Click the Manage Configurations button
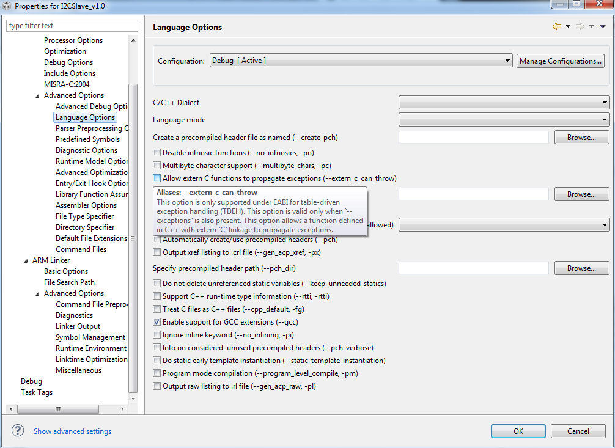The image size is (615, 448). [x=560, y=61]
